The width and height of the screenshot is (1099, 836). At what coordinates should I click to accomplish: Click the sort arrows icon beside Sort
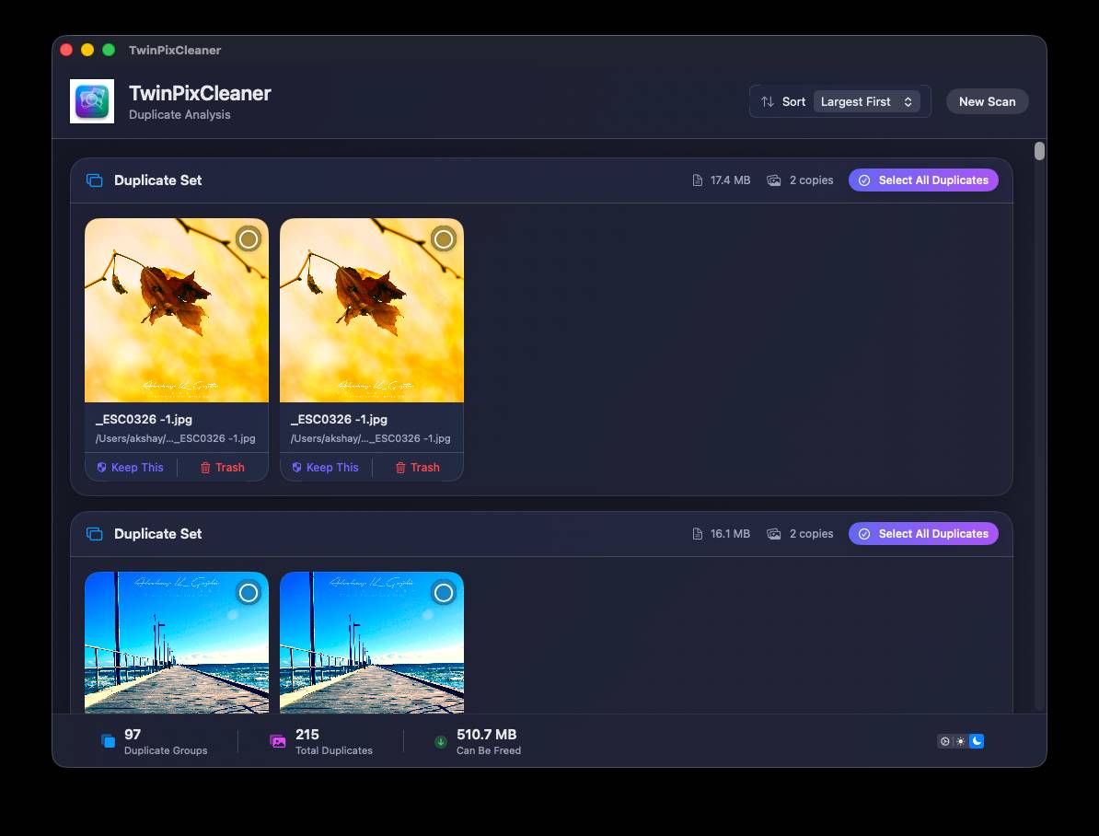pyautogui.click(x=768, y=101)
